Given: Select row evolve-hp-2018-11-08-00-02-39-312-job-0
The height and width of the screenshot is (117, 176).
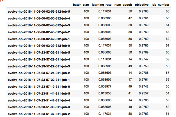Looking at the screenshot, I should [x=89, y=46].
